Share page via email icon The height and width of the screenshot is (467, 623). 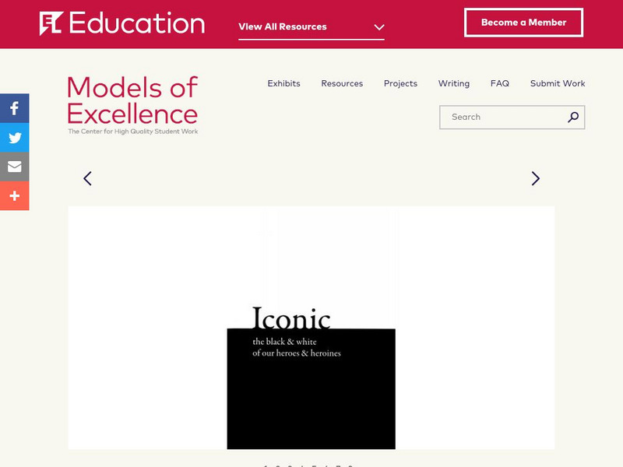click(14, 167)
